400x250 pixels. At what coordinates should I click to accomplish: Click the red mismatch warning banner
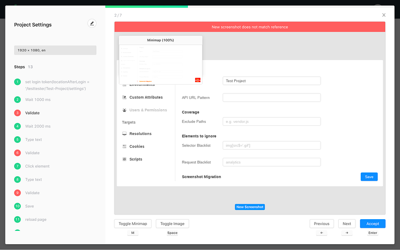(250, 27)
